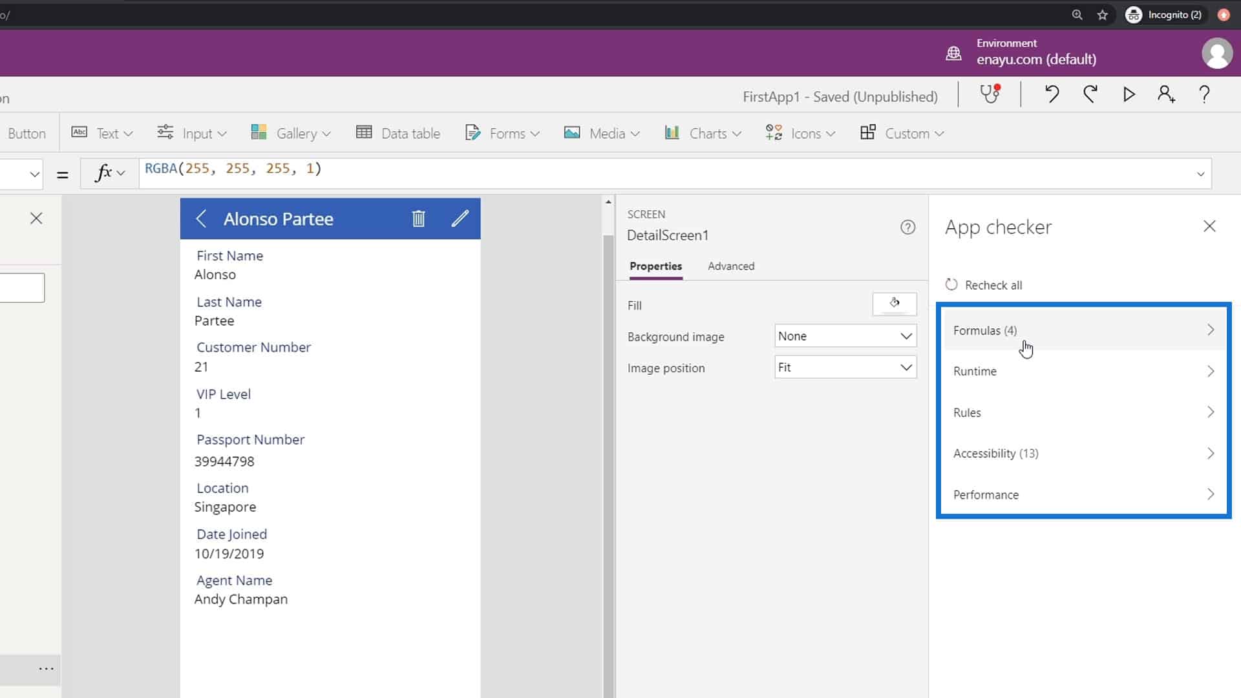Click the redo arrow icon in toolbar
Image resolution: width=1241 pixels, height=698 pixels.
pos(1091,96)
